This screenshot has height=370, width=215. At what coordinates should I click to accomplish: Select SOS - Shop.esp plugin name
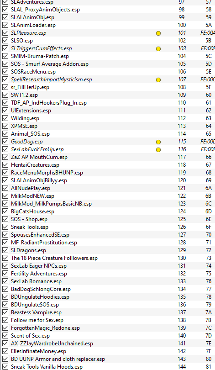point(29,219)
